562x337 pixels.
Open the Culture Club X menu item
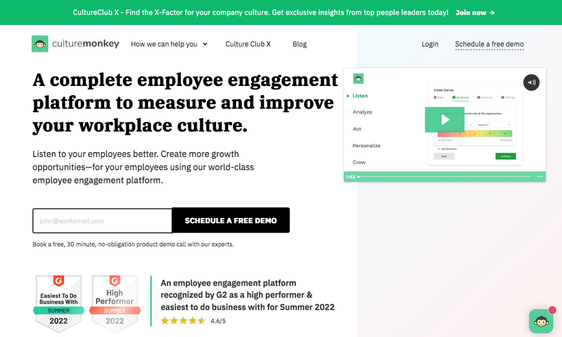pos(248,44)
